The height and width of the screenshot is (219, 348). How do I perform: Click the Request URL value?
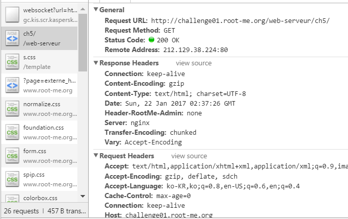pyautogui.click(x=240, y=20)
